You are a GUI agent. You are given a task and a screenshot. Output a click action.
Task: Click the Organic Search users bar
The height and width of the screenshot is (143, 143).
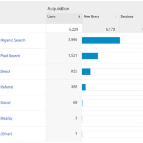pos(101,40)
